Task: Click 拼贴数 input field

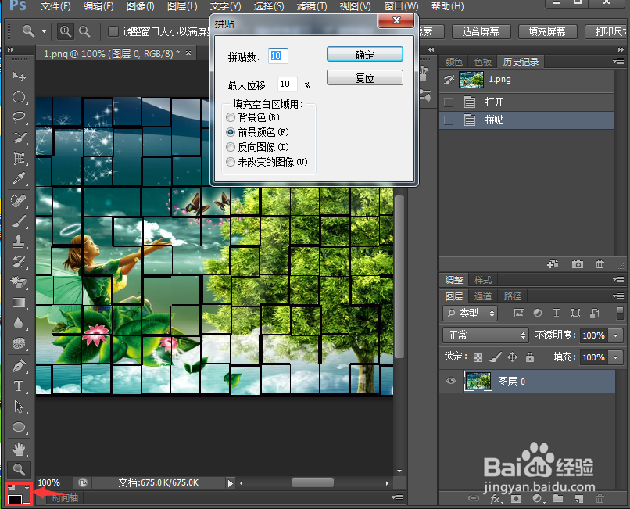Action: pos(277,56)
